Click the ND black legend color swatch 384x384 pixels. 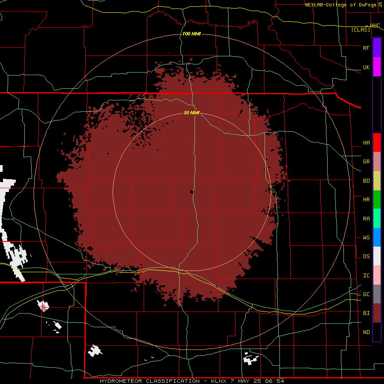pos(377,332)
